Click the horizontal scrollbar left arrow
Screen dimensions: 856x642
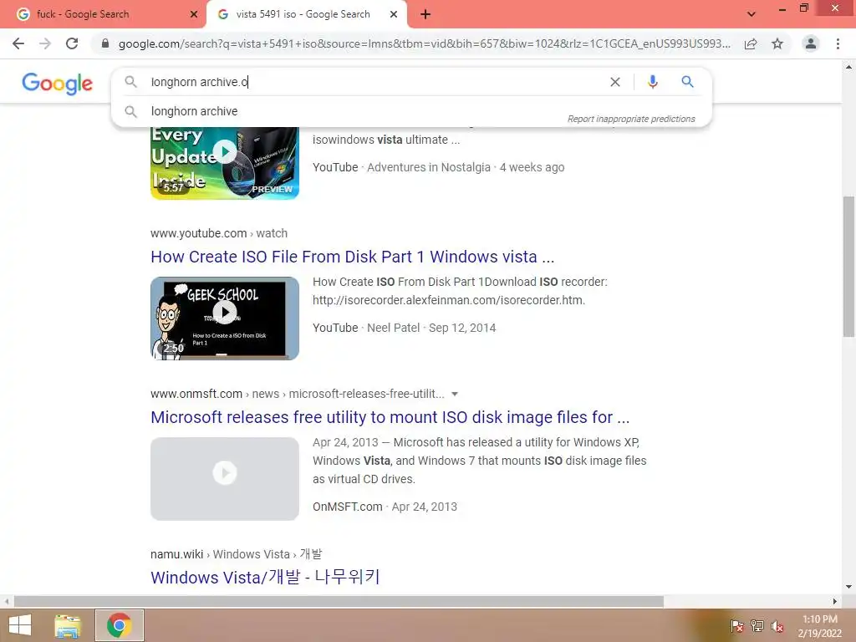point(7,602)
